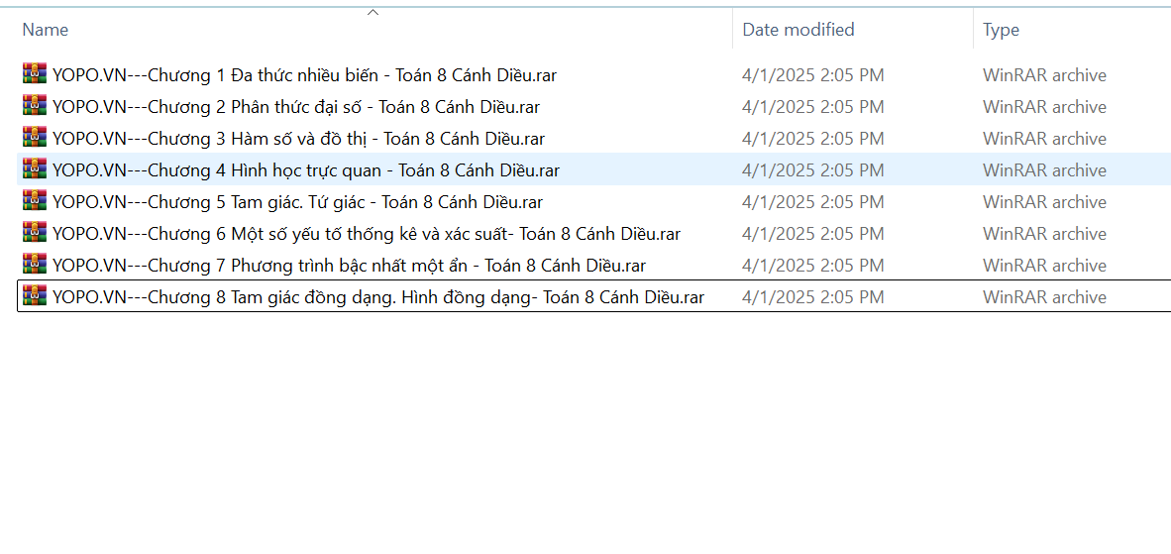The width and height of the screenshot is (1171, 554).
Task: Click the WinRAR icon of Chương 7 file
Action: pos(35,265)
